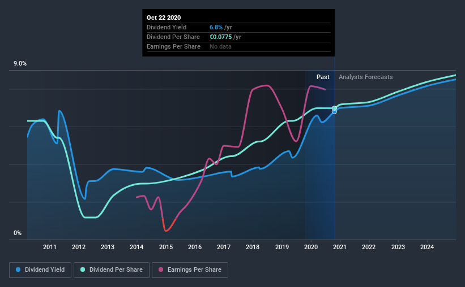This screenshot has width=465, height=287.
Task: Click the 2011 x-axis label
Action: pos(49,247)
